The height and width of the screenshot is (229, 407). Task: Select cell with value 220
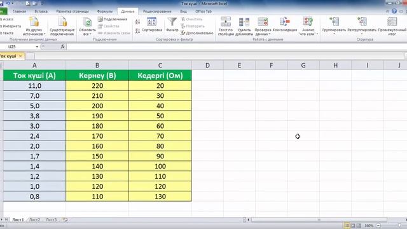point(97,86)
